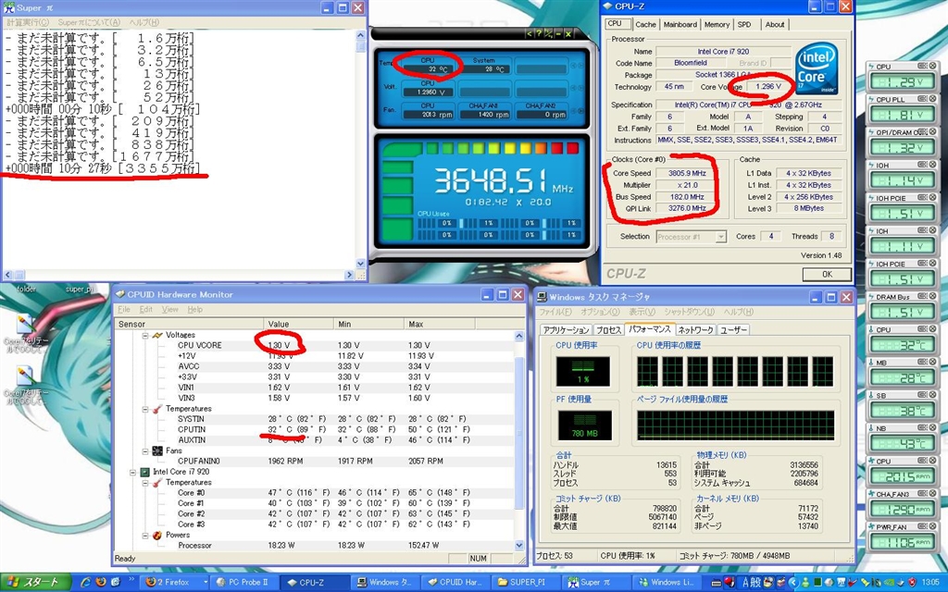Click Max column header in Hardware Monitor
The height and width of the screenshot is (592, 948).
pos(440,324)
